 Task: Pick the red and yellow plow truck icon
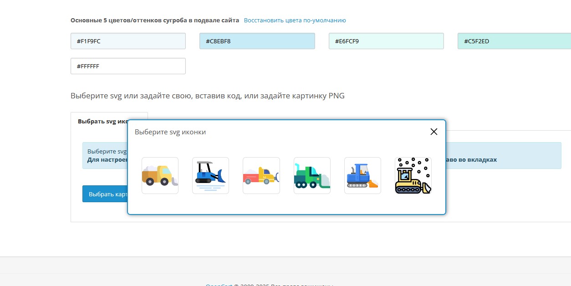click(x=261, y=176)
